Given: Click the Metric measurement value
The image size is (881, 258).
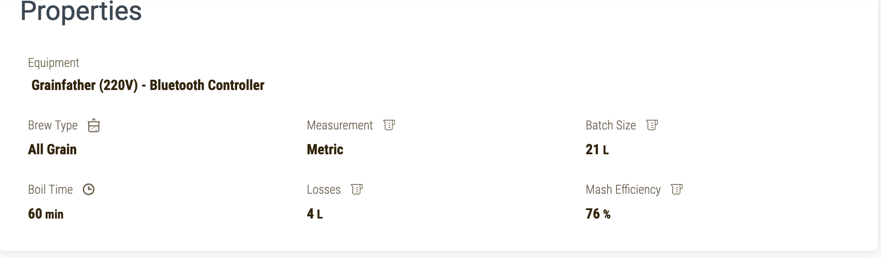Looking at the screenshot, I should click(325, 149).
